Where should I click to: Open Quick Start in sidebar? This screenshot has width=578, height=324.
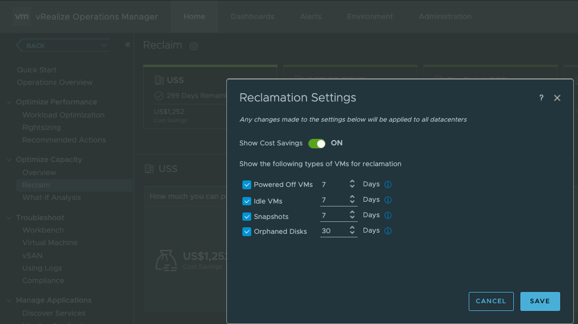pos(37,70)
